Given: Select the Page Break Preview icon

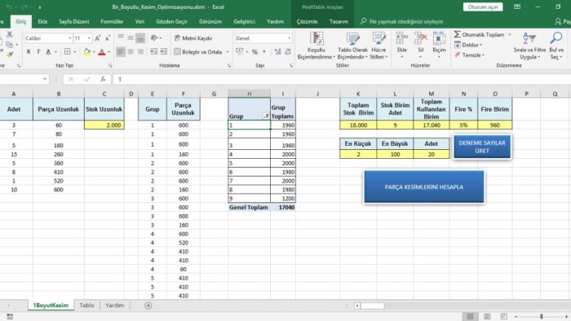Looking at the screenshot, I should 503,317.
